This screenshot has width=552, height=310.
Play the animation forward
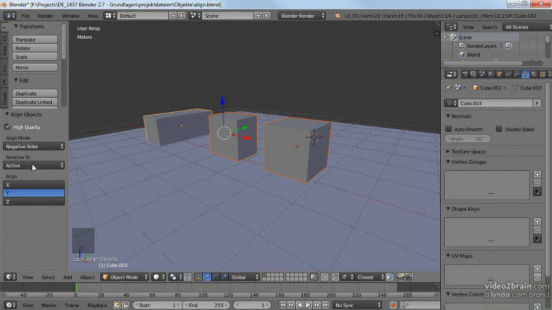point(308,305)
